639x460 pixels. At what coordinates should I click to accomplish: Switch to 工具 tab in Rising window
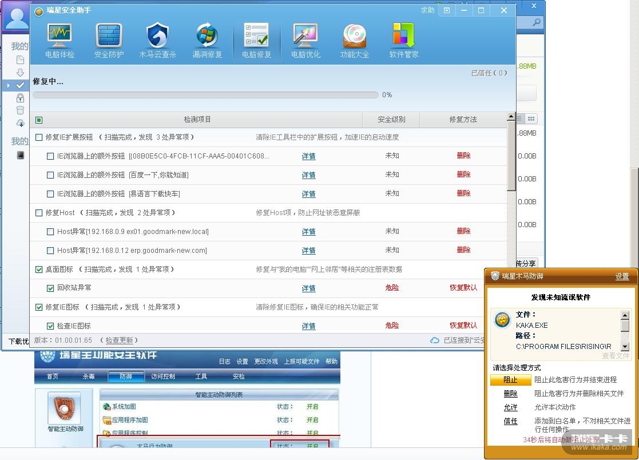click(x=201, y=376)
